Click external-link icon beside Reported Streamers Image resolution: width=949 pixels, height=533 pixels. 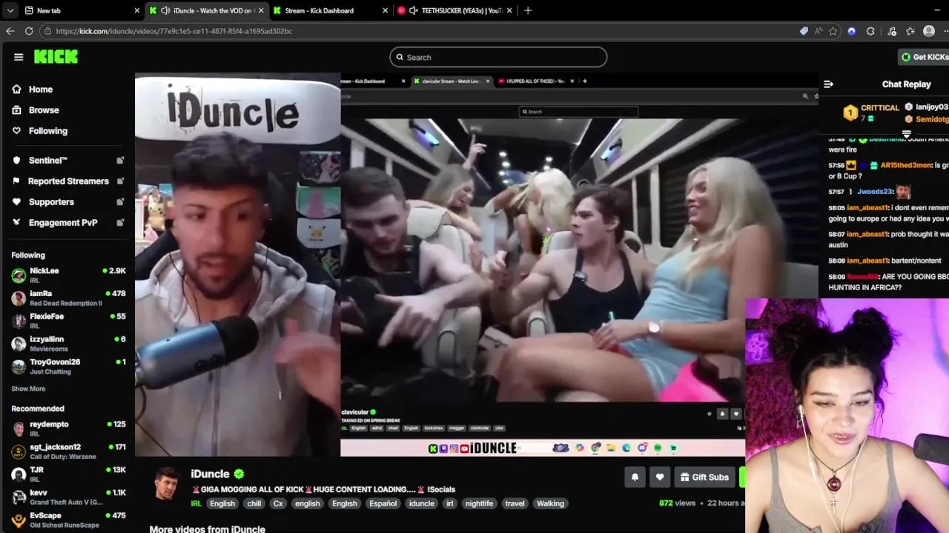pyautogui.click(x=120, y=181)
